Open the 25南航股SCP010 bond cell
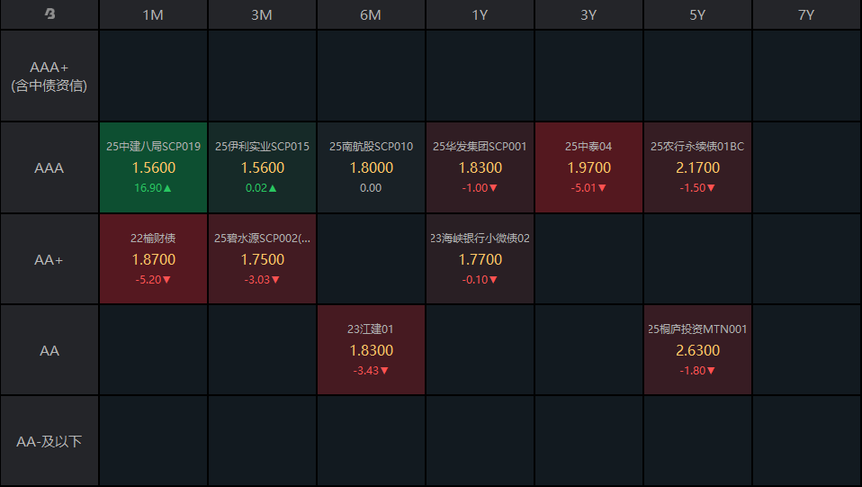The image size is (862, 487). click(x=371, y=167)
